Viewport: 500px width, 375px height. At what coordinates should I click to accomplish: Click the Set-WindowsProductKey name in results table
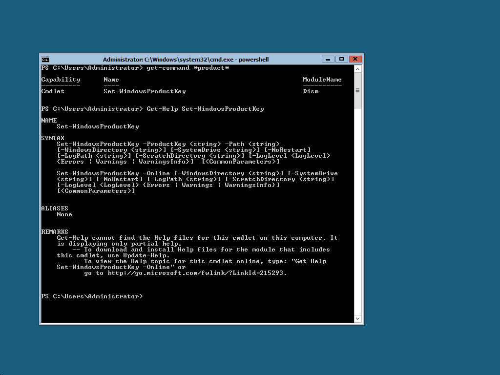[145, 91]
